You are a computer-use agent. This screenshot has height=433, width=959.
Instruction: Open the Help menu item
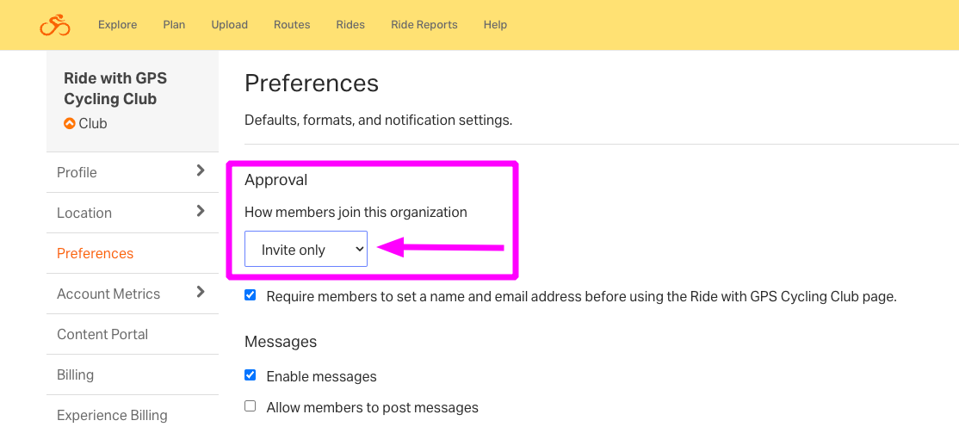[495, 25]
